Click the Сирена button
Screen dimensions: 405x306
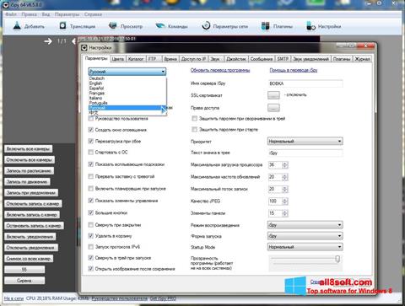(x=24, y=281)
